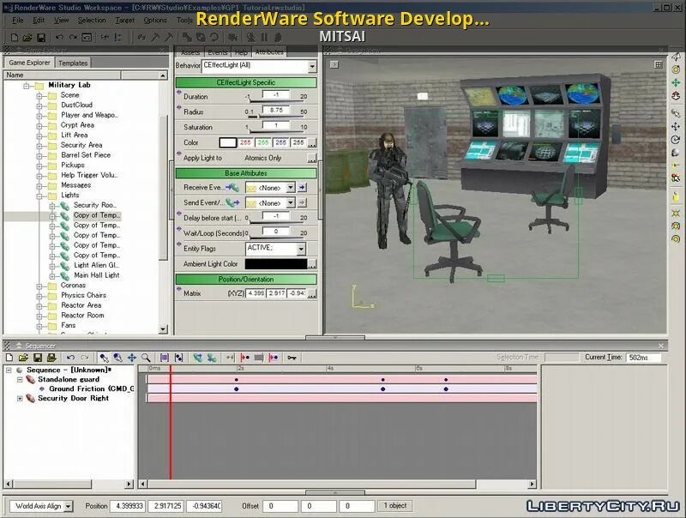Open the Send Event dropdown
The image size is (686, 518).
[291, 203]
